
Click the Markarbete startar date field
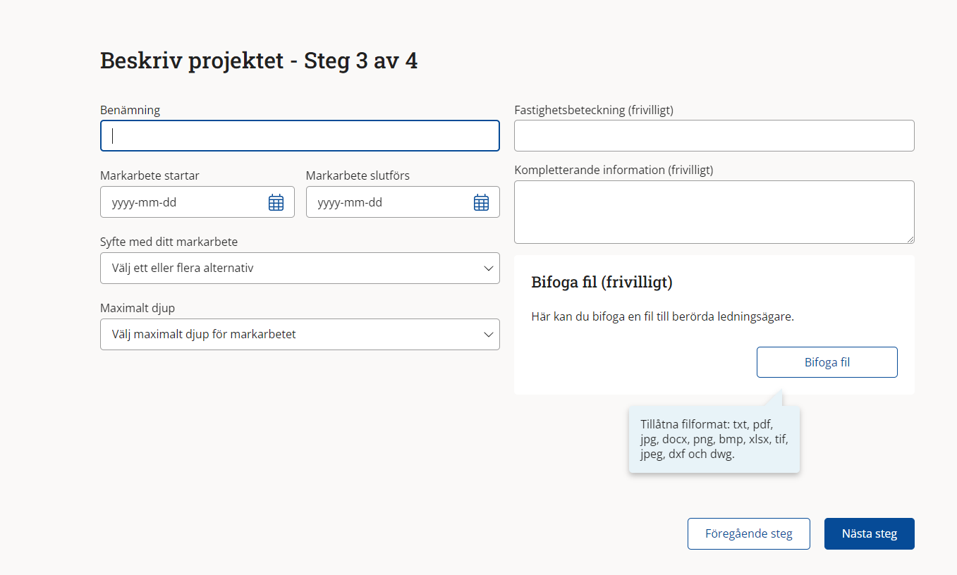[x=197, y=202]
